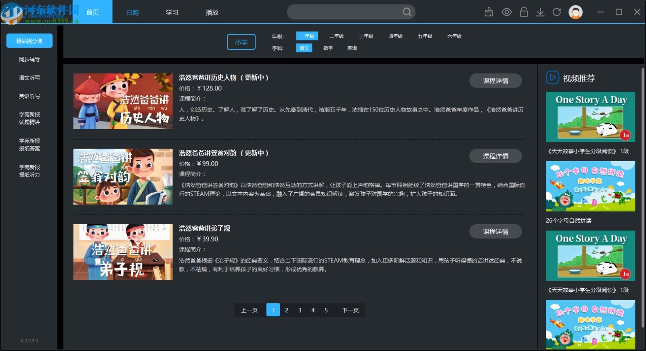Click price text ￥39.90
Image resolution: width=646 pixels, height=351 pixels.
tap(208, 239)
